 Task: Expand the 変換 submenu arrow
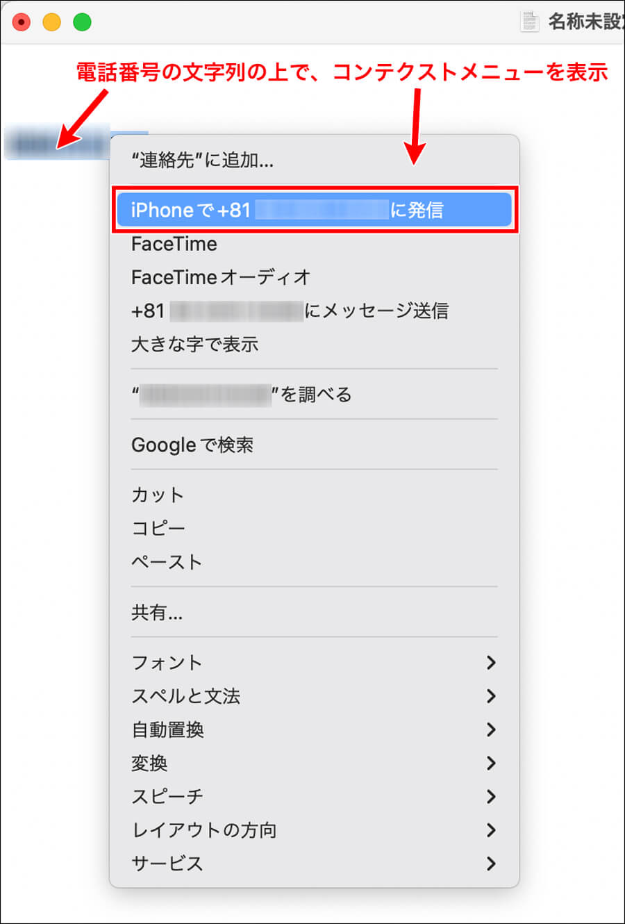(x=491, y=763)
